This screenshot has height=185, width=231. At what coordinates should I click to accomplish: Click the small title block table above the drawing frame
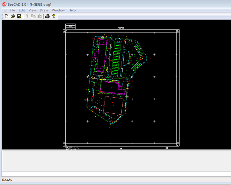[70, 26]
